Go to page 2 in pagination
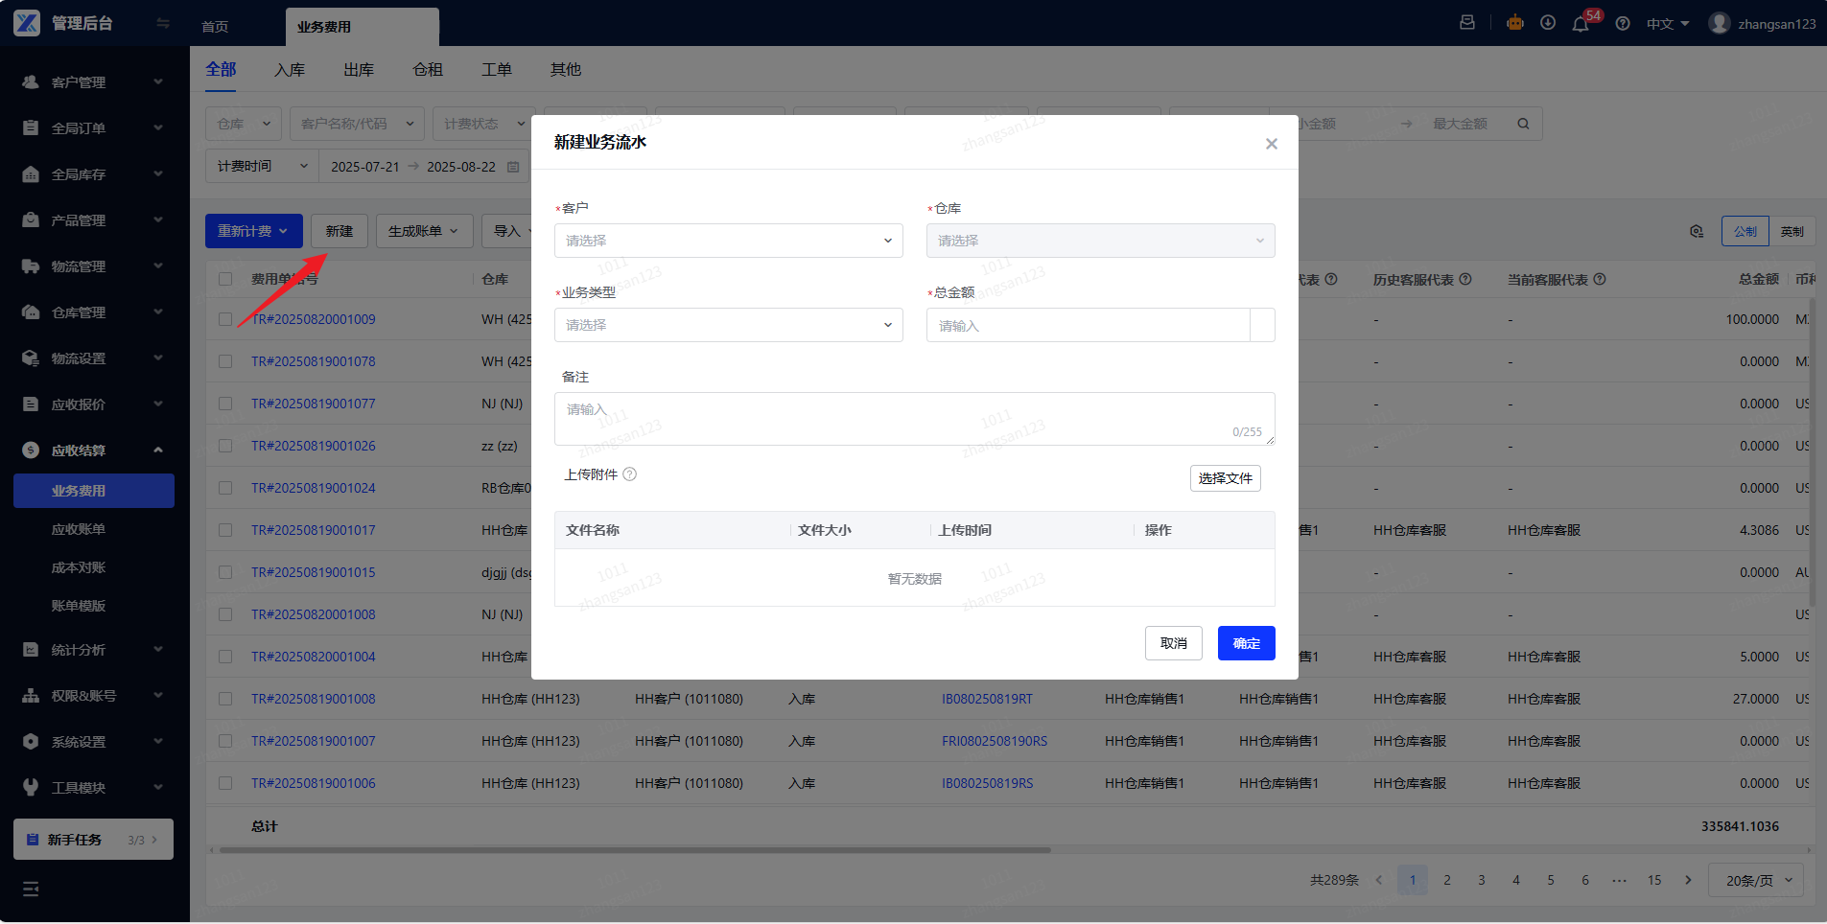Screen dimensions: 1827x924 (x=1447, y=880)
